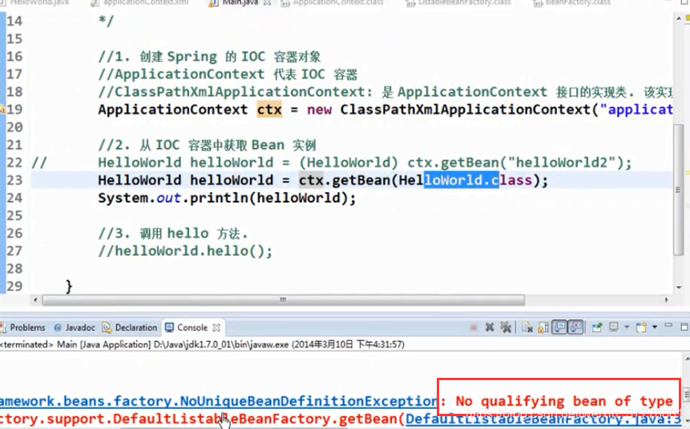The height and width of the screenshot is (429, 690).
Task: Click Remove All Terminated Launches icon
Action: (x=506, y=327)
